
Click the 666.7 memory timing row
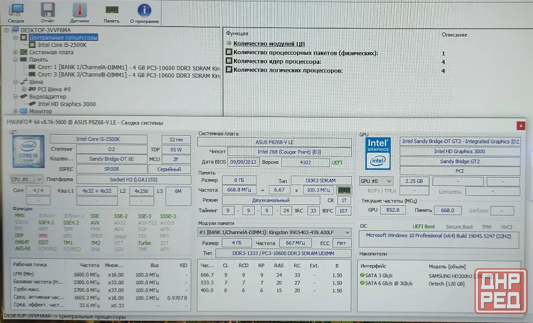coord(274,275)
